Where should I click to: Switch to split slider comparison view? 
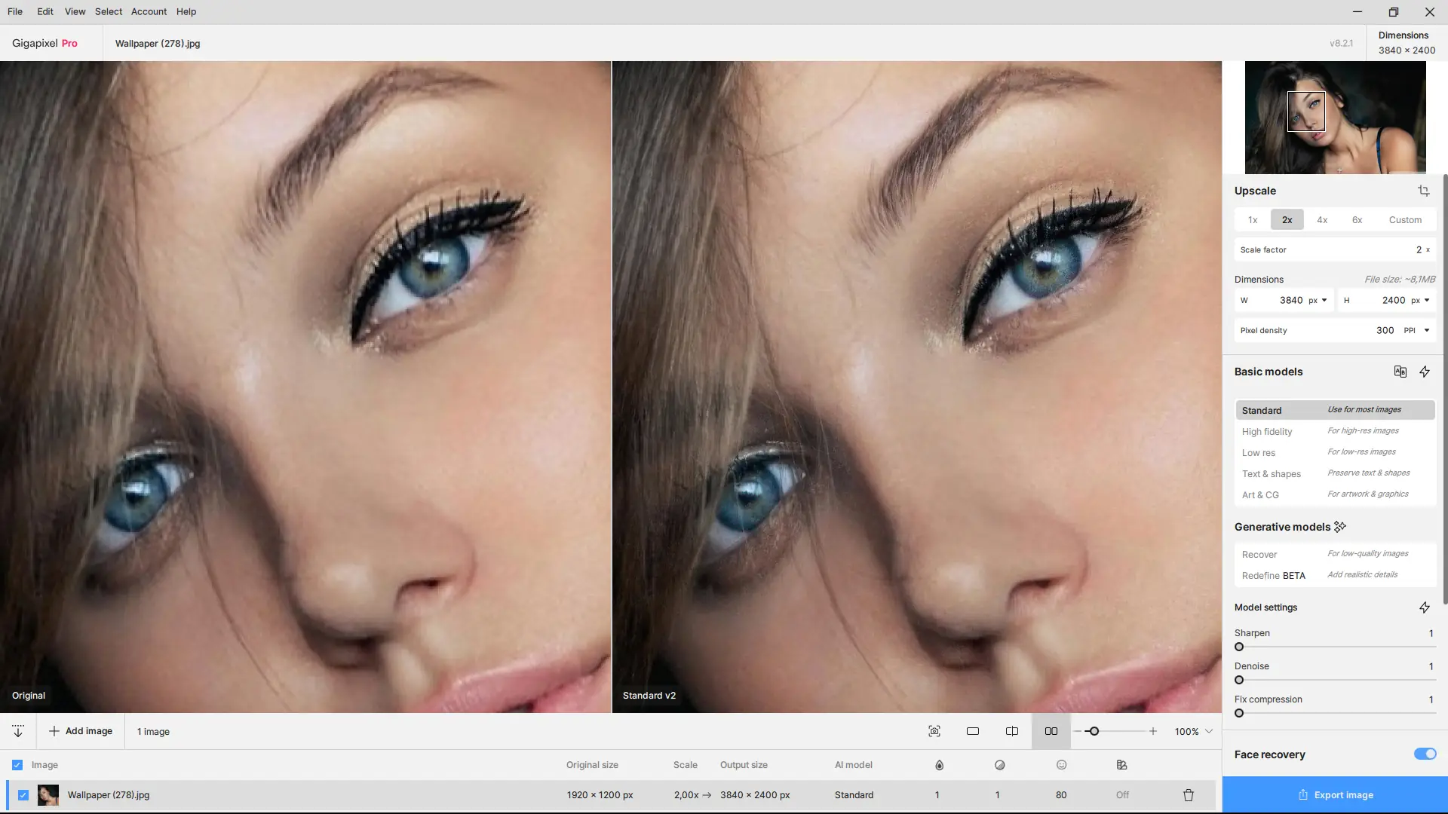coord(1012,731)
